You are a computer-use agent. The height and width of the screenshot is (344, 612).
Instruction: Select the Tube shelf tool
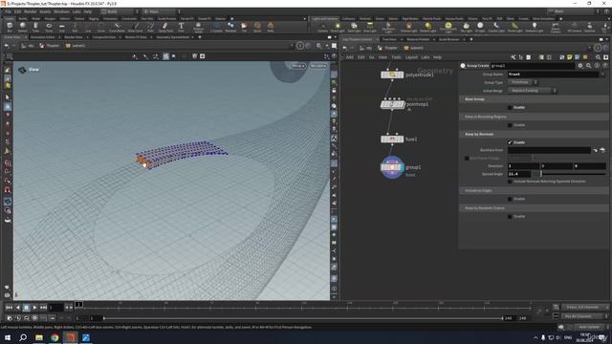pos(36,28)
